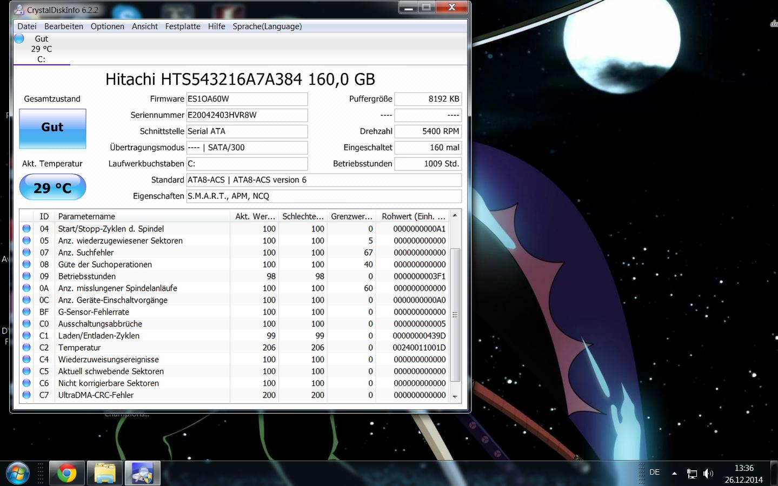Click status icon of UltraDMA-CRC-Fehler row
Screen dimensions: 778x486
26,395
